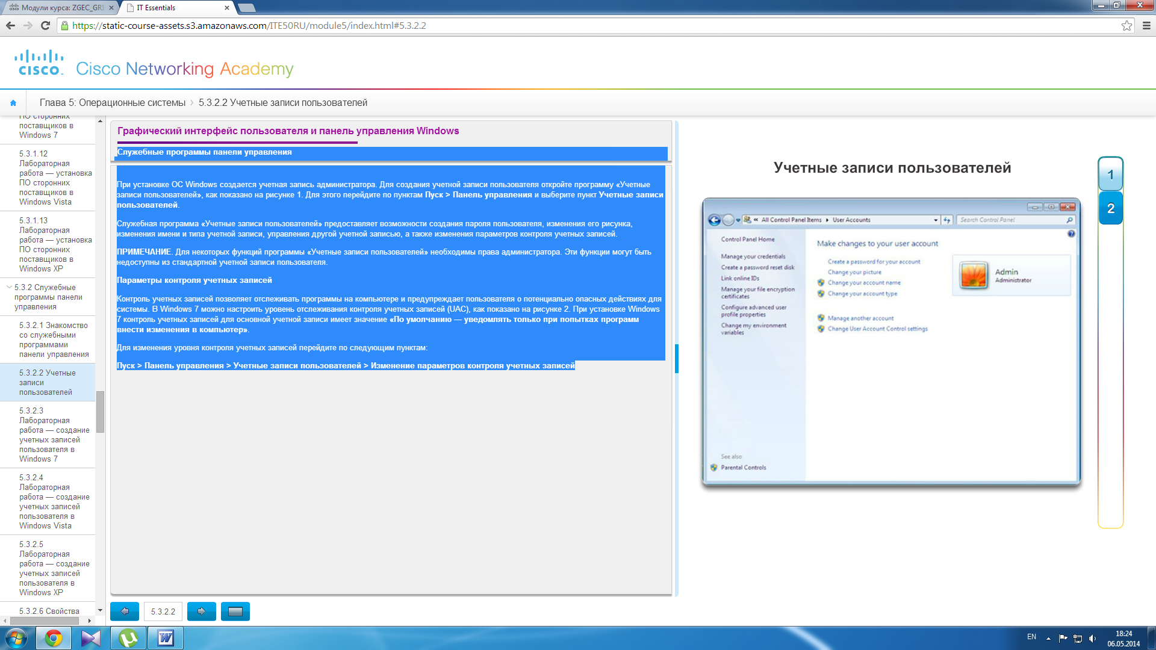Open Microsoft Word from taskbar

(166, 638)
